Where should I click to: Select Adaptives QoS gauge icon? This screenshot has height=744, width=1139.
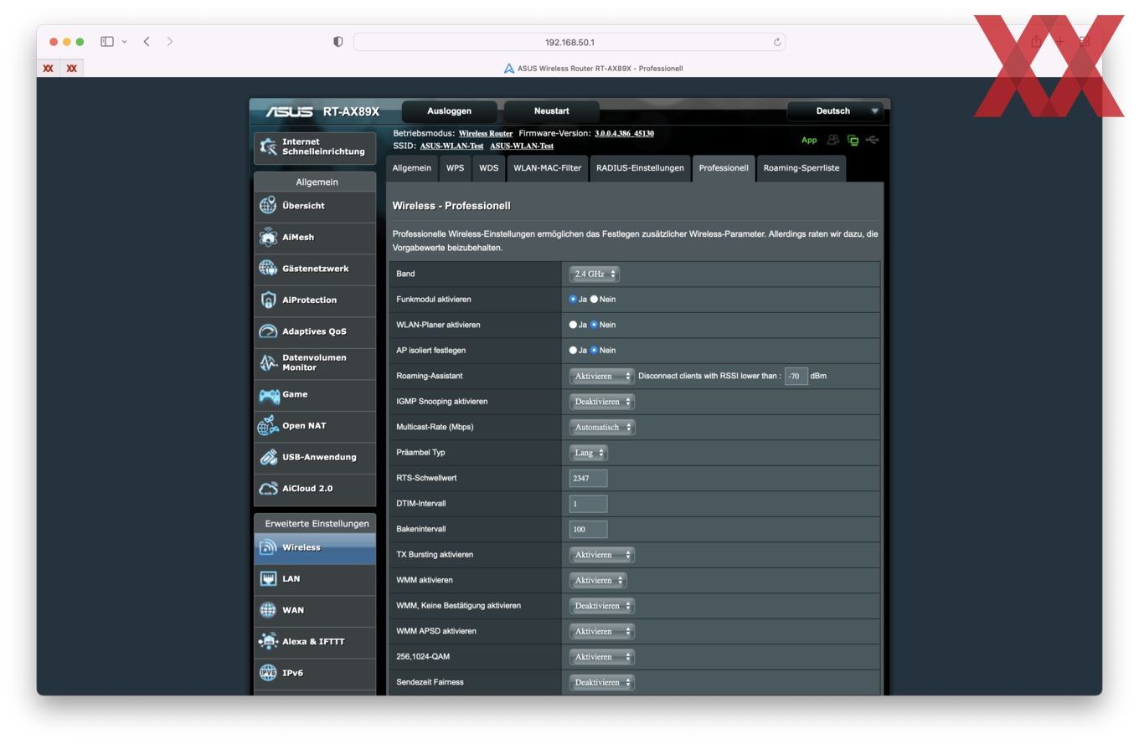[x=268, y=331]
